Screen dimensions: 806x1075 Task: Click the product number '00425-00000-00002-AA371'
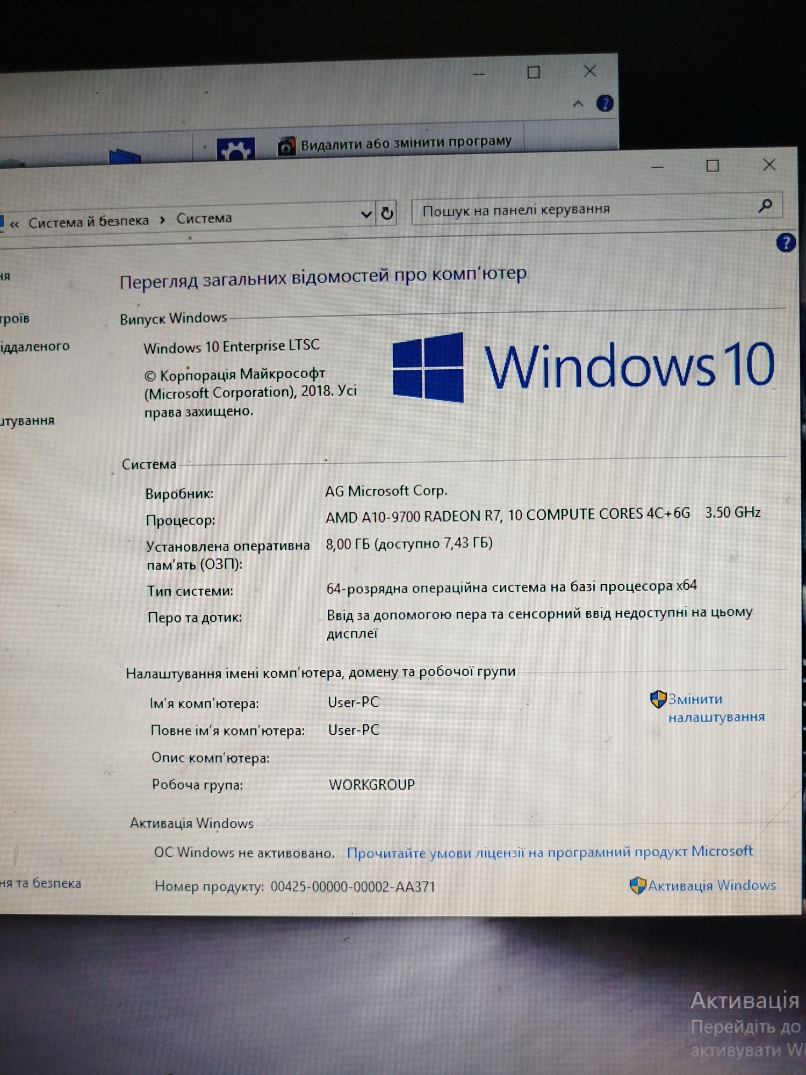(x=353, y=886)
